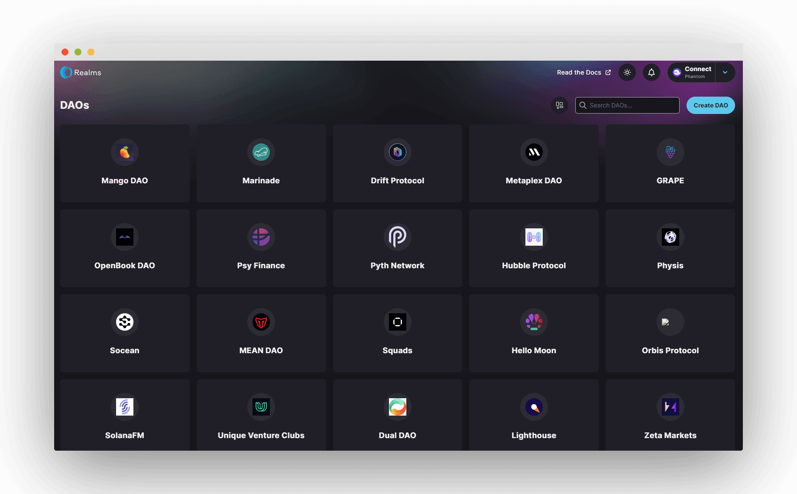This screenshot has width=797, height=494.
Task: Open the Psy Finance DAO
Action: pyautogui.click(x=261, y=248)
